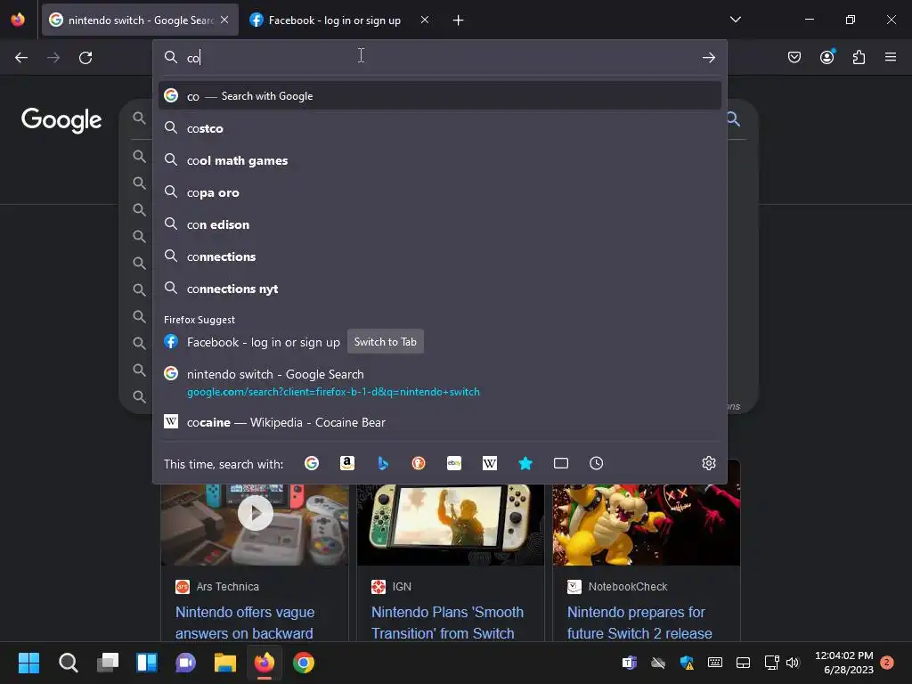
Task: Select 'co — Search with Google' suggestion
Action: point(440,95)
